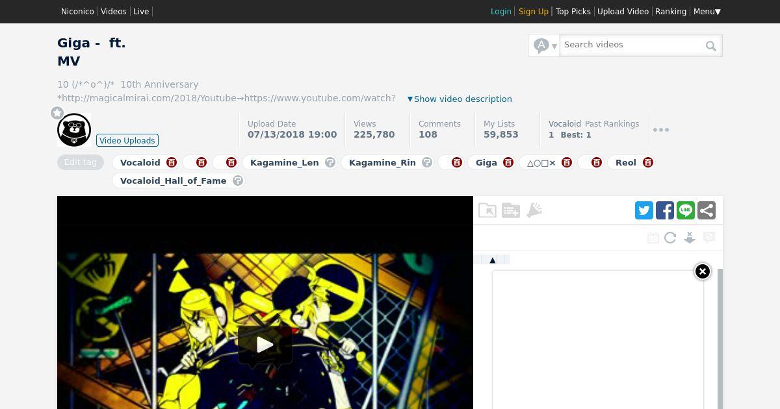Open the search type dropdown
Screen dimensions: 780x409
coord(544,45)
